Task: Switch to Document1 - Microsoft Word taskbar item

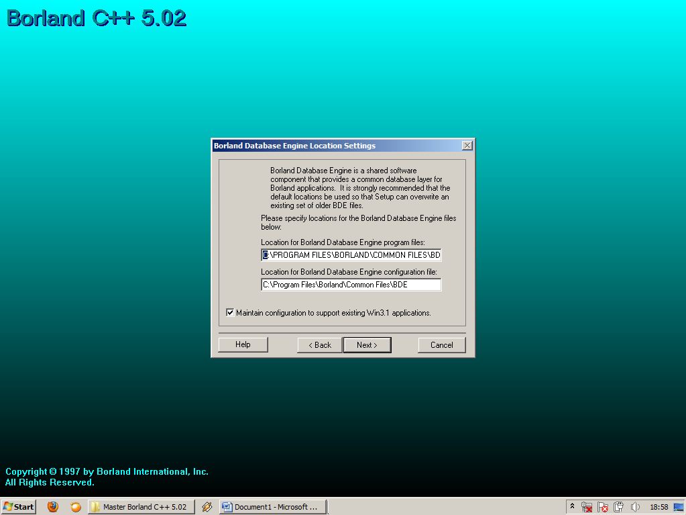Action: [x=273, y=507]
